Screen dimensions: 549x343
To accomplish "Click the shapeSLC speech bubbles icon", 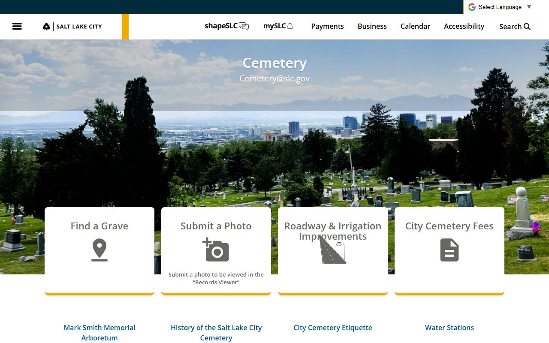I will (x=244, y=26).
